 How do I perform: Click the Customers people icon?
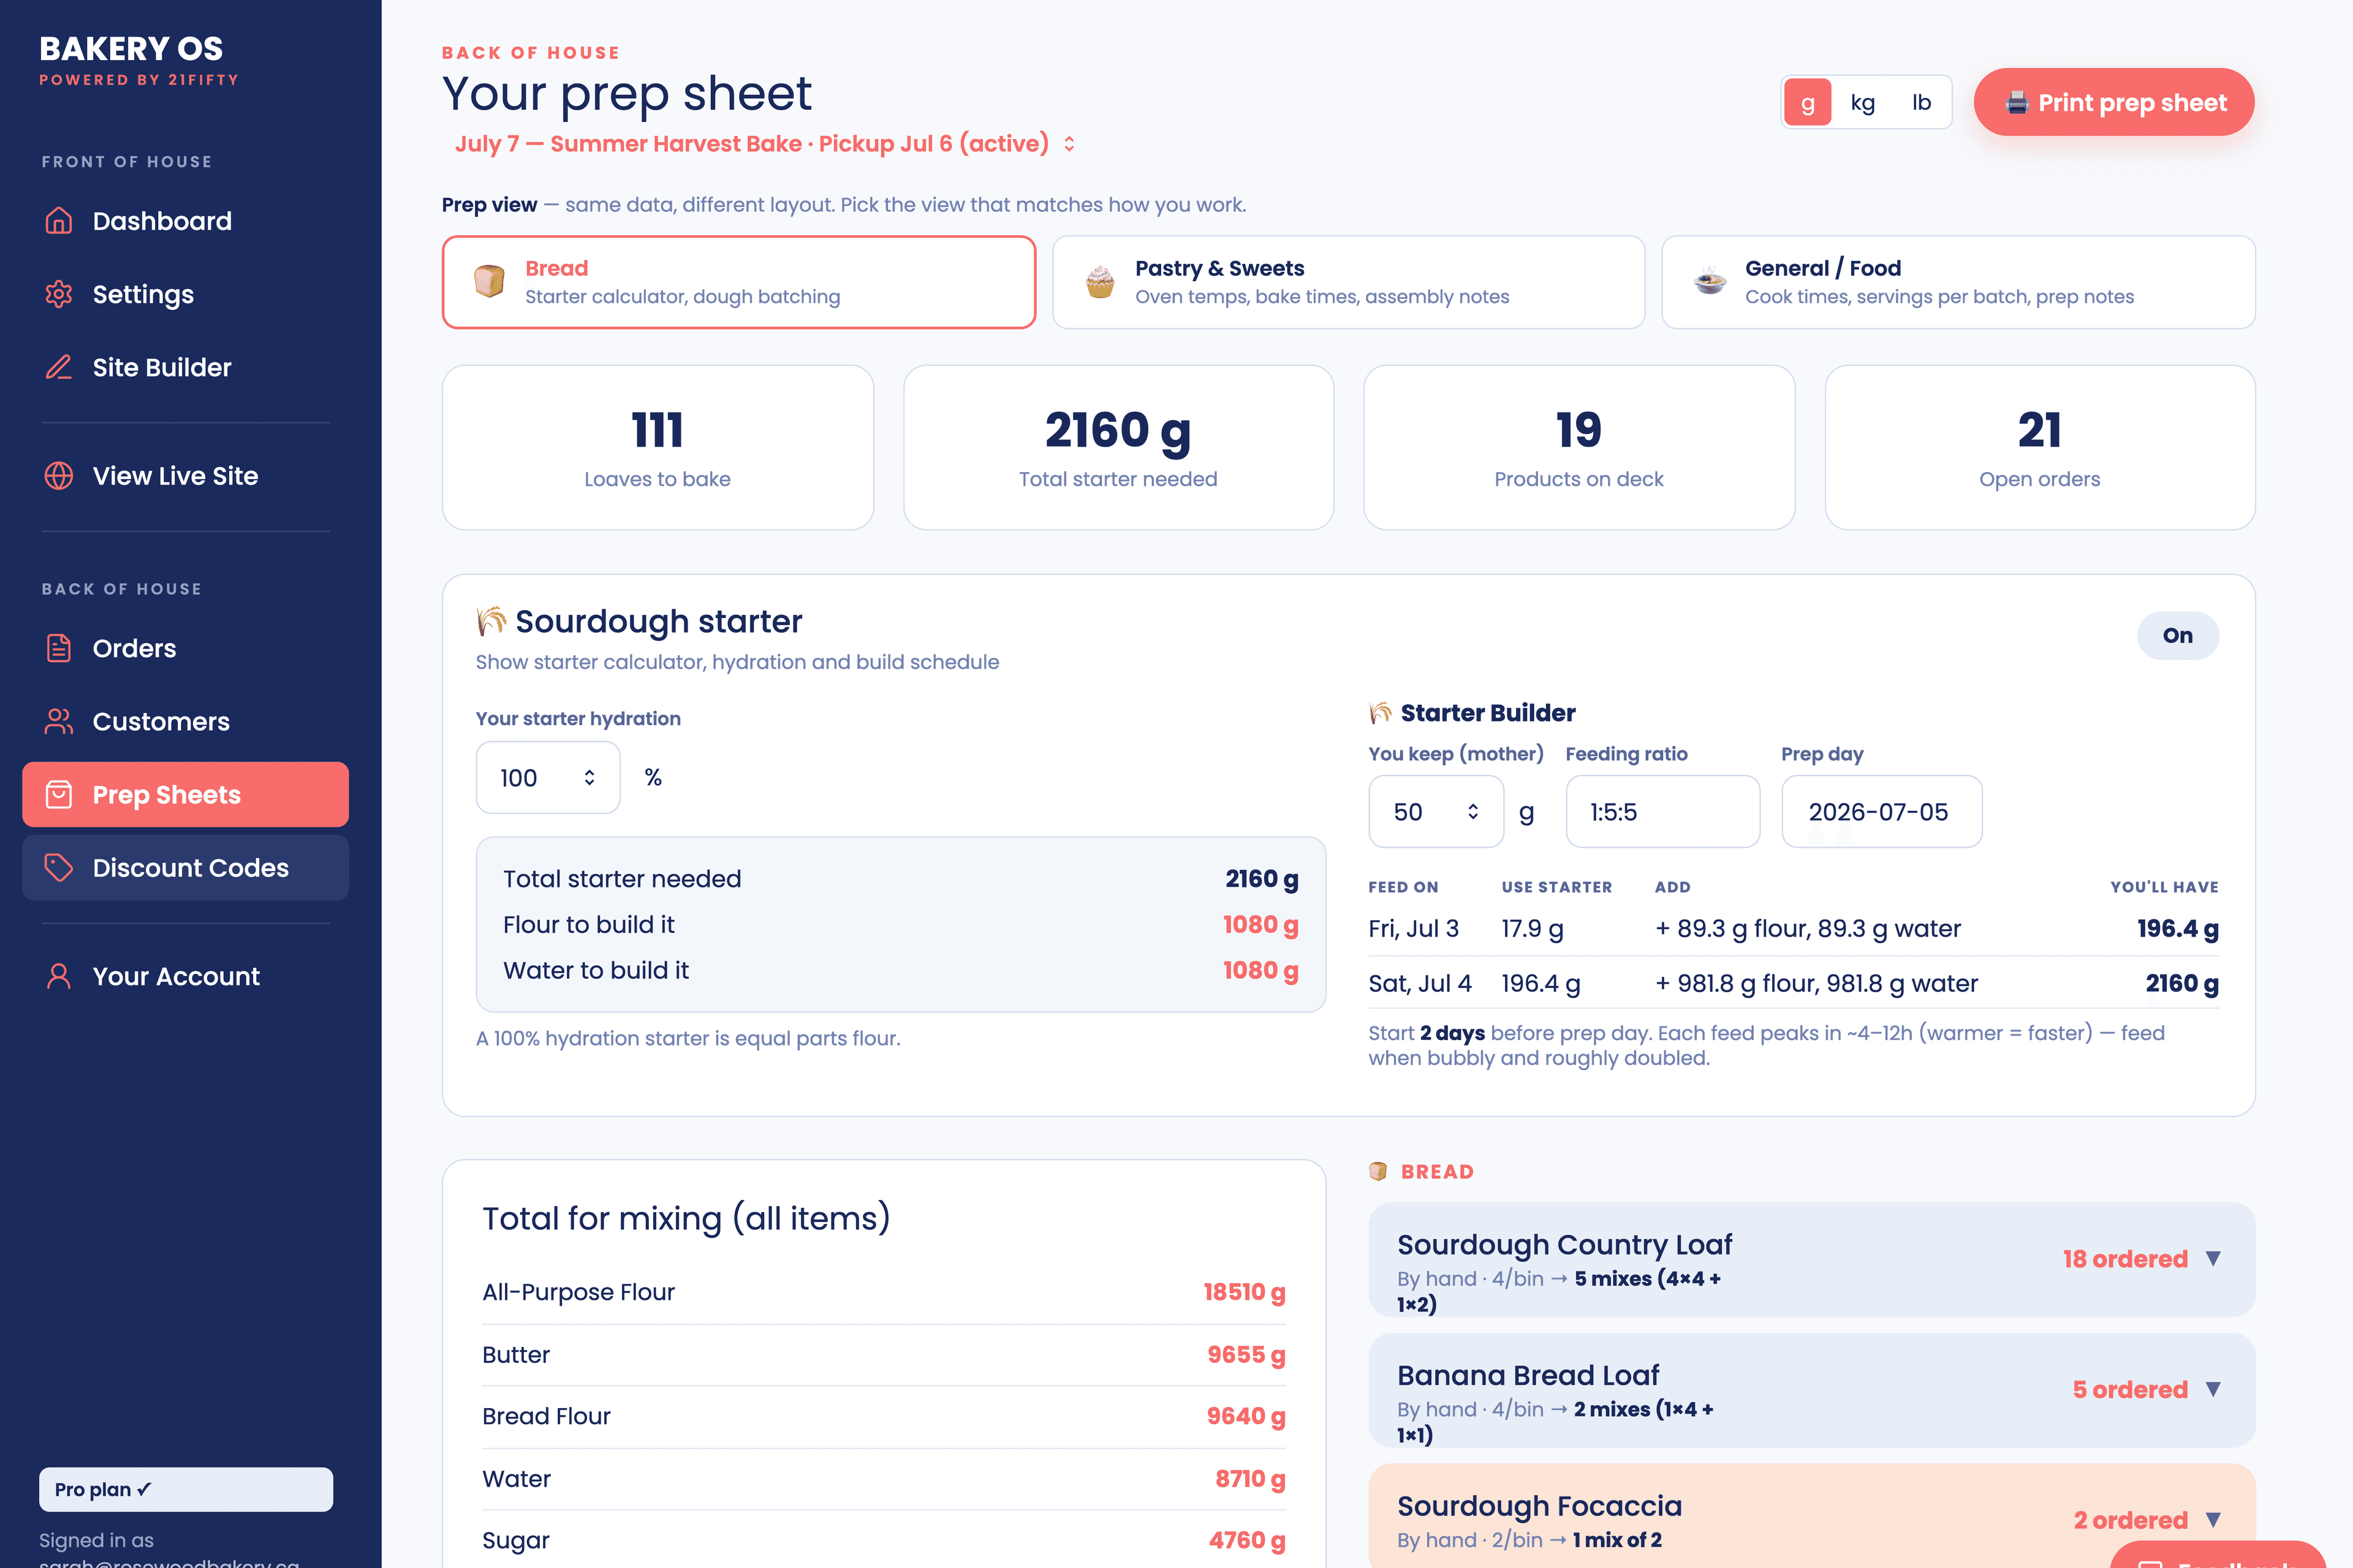point(59,721)
